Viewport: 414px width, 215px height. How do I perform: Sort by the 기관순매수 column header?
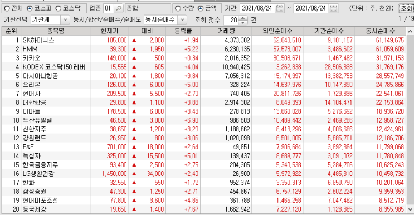pyautogui.click(x=329, y=31)
